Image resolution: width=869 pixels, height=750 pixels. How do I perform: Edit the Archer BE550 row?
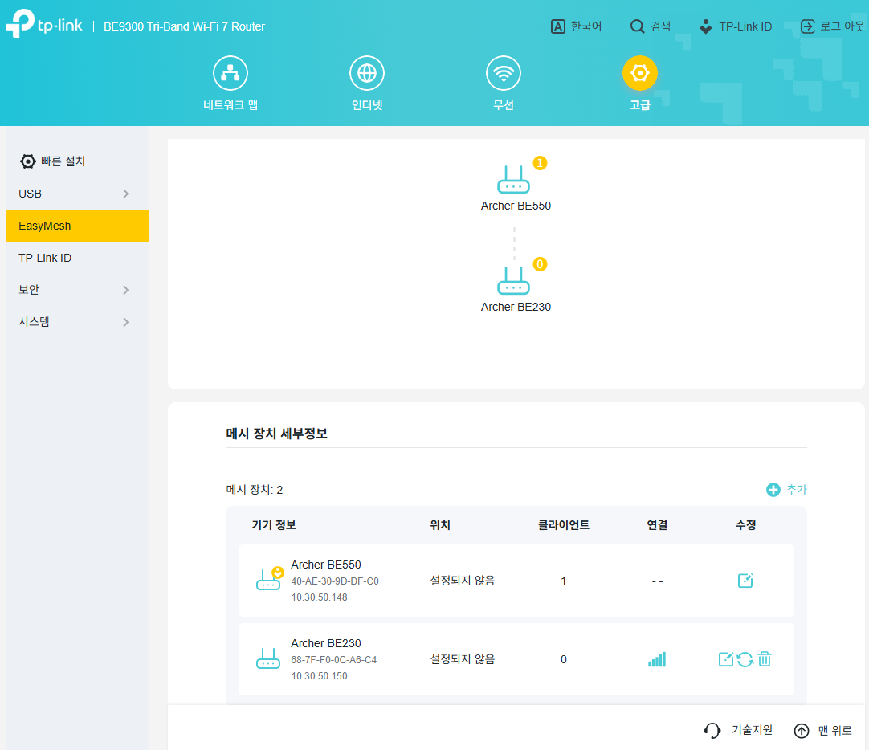[745, 581]
